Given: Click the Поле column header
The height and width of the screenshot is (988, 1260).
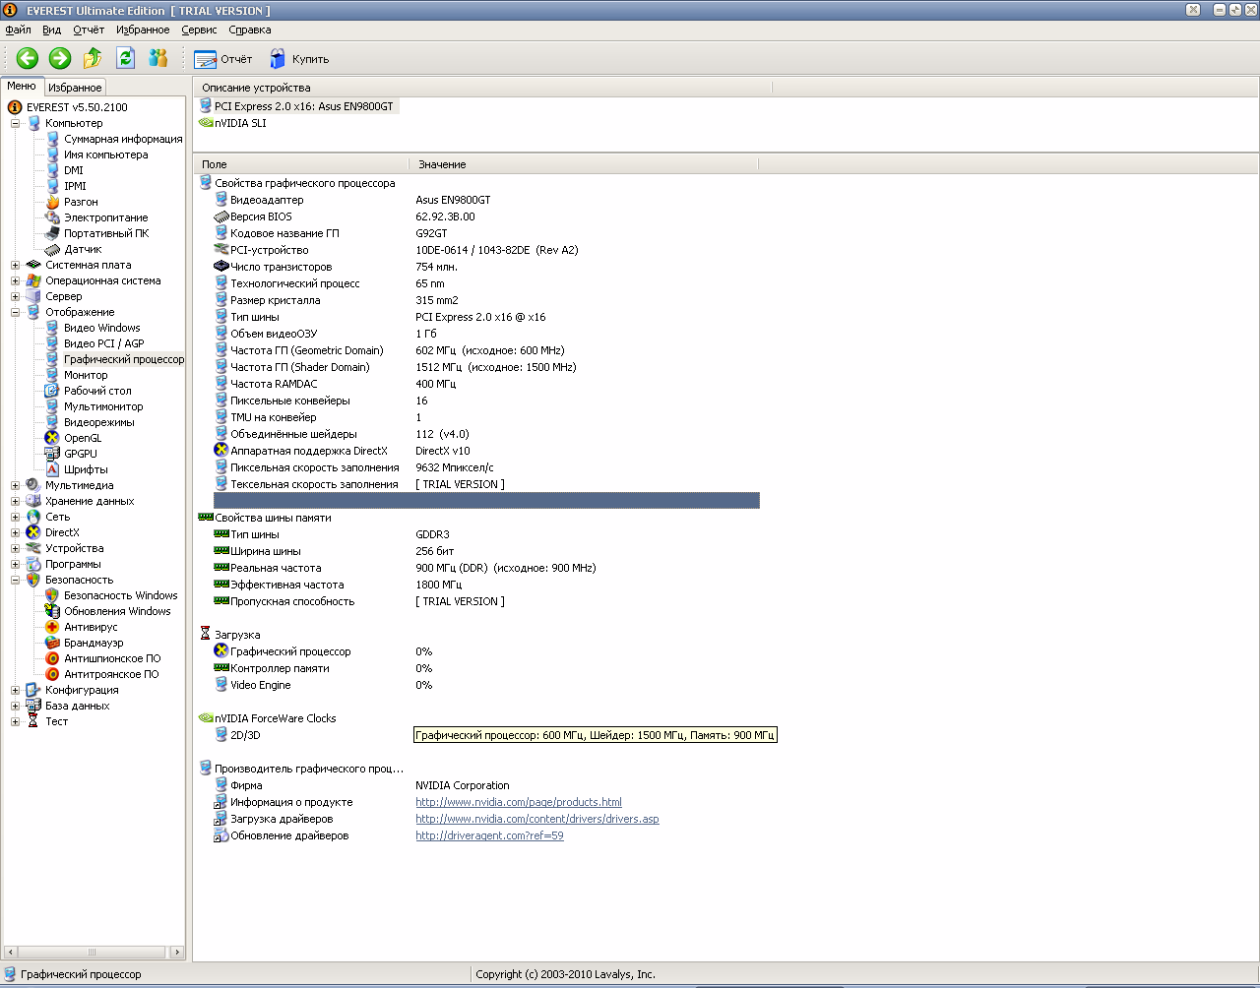Looking at the screenshot, I should (301, 164).
